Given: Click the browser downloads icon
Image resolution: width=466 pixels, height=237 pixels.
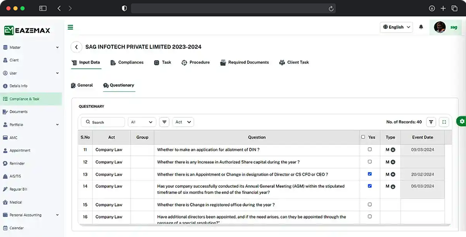Looking at the screenshot, I should coord(432,9).
